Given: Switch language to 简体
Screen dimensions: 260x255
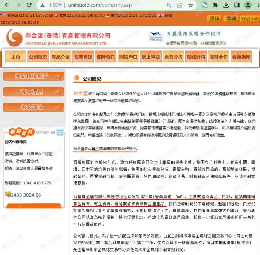Looking at the screenshot, I should (214, 18).
